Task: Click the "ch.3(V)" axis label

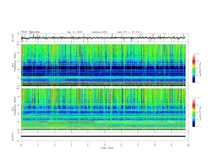Action: click(x=13, y=137)
